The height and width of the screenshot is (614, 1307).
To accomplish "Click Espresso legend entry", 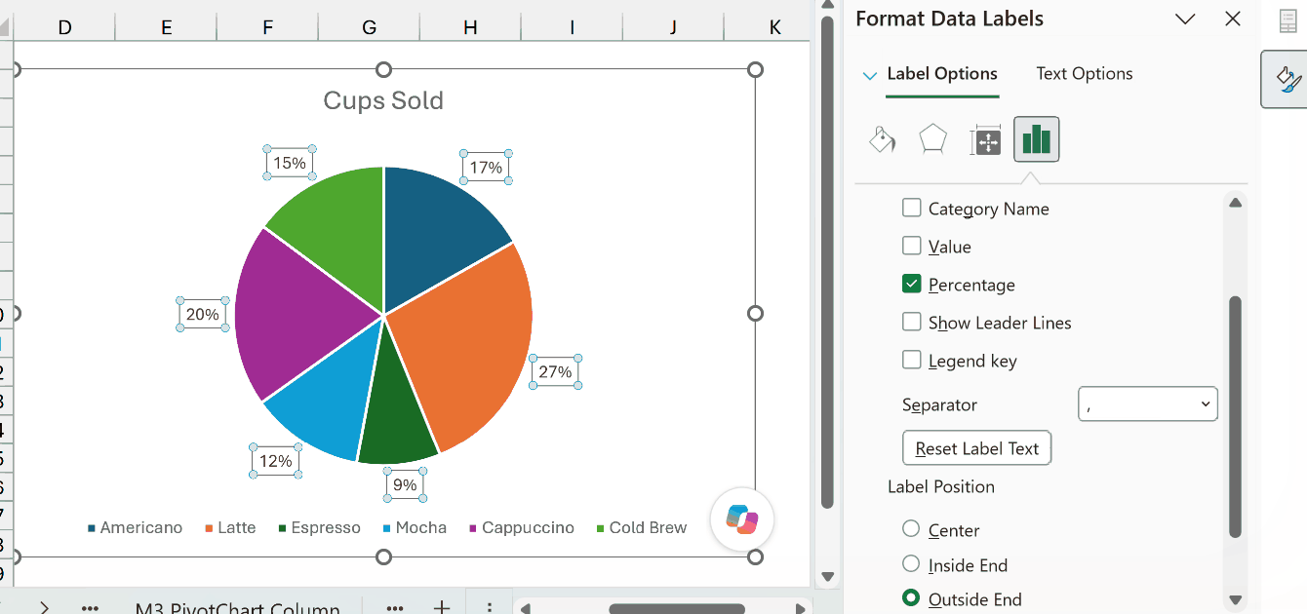I will pyautogui.click(x=319, y=527).
